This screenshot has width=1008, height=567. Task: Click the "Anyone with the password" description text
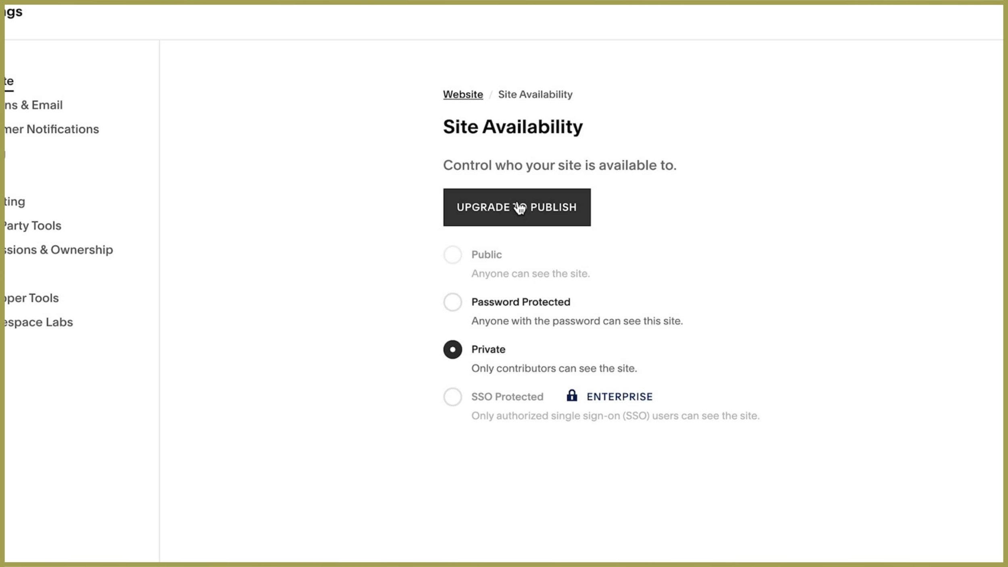click(577, 321)
